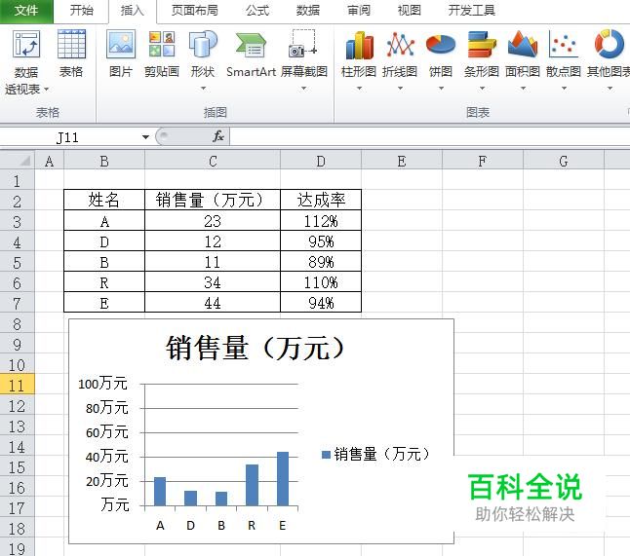Image resolution: width=630 pixels, height=556 pixels.
Task: Click the Select All corner triangle
Action: (x=25, y=161)
